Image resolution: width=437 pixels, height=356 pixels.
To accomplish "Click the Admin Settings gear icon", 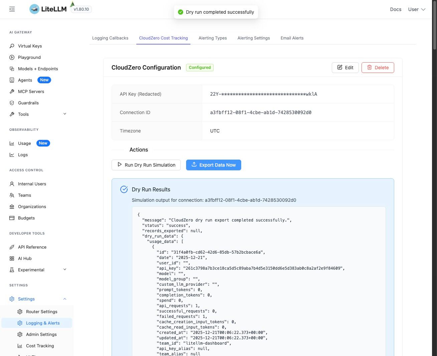I will point(20,334).
